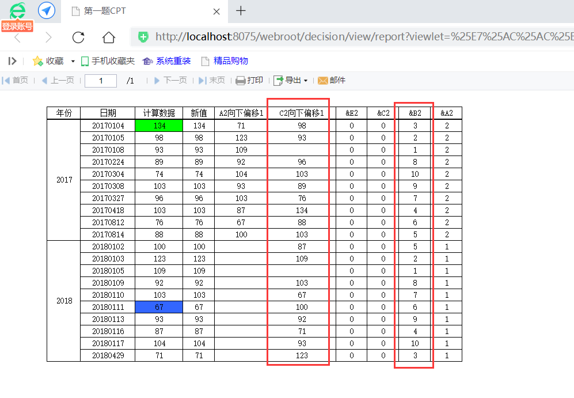Open a new tab with plus button

(x=241, y=10)
